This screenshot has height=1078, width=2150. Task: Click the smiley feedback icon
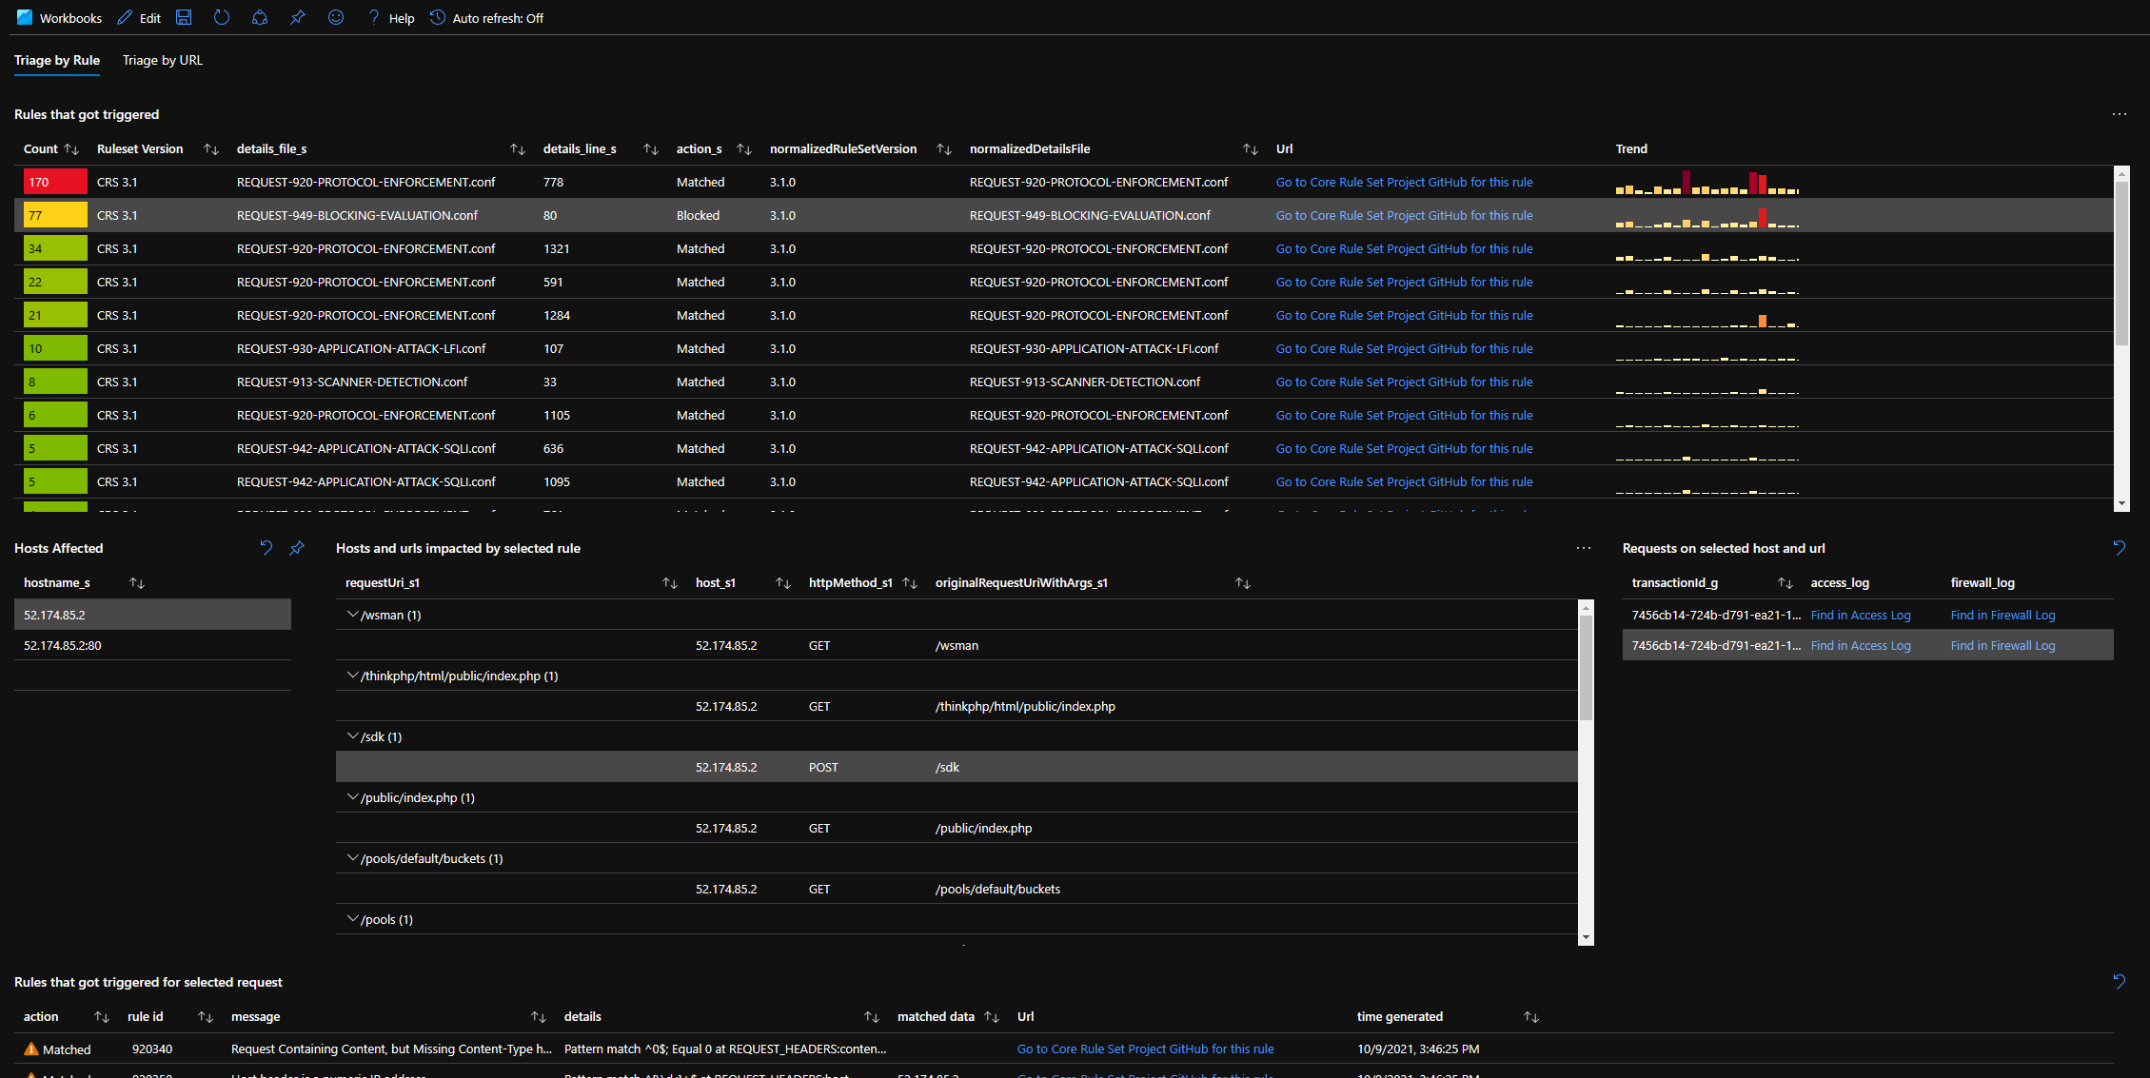pyautogui.click(x=336, y=18)
